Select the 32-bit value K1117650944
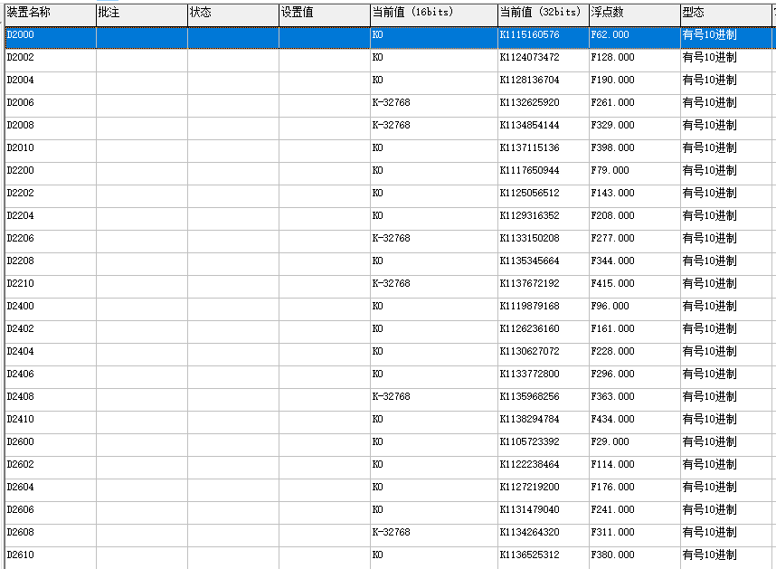 point(529,171)
